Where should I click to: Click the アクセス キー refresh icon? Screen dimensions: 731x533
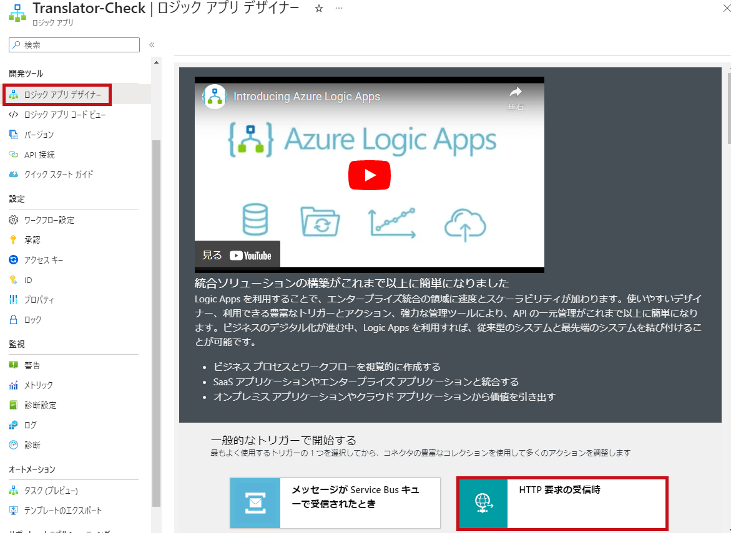14,260
